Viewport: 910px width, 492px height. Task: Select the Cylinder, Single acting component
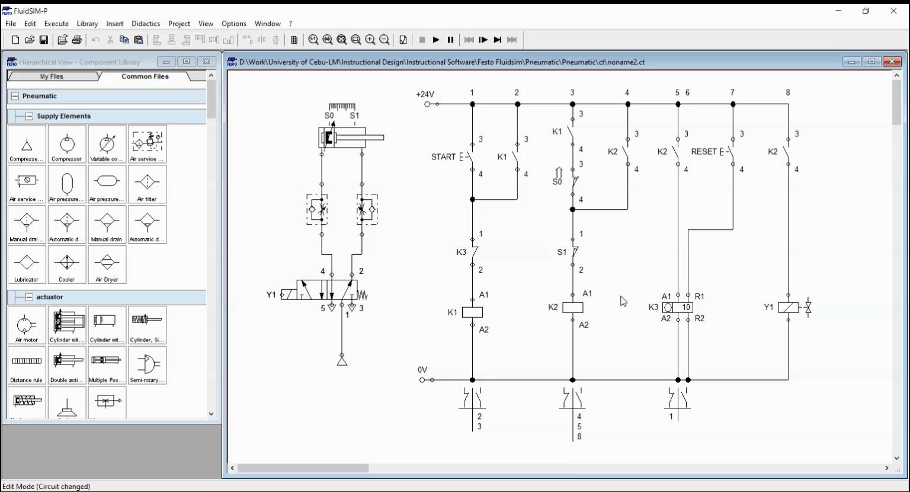point(148,325)
